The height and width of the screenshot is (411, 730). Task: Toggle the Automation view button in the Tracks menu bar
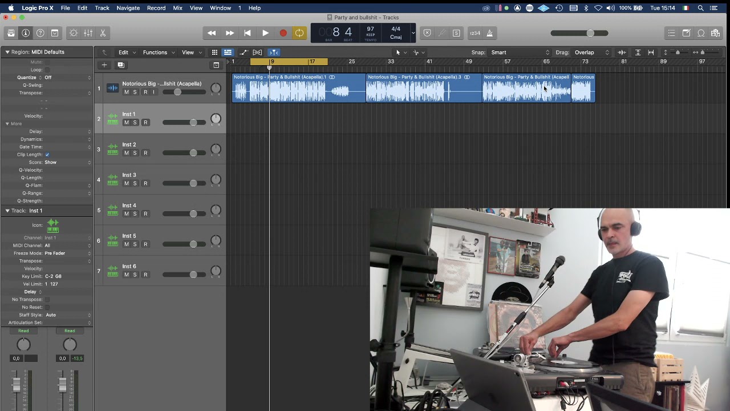click(244, 52)
